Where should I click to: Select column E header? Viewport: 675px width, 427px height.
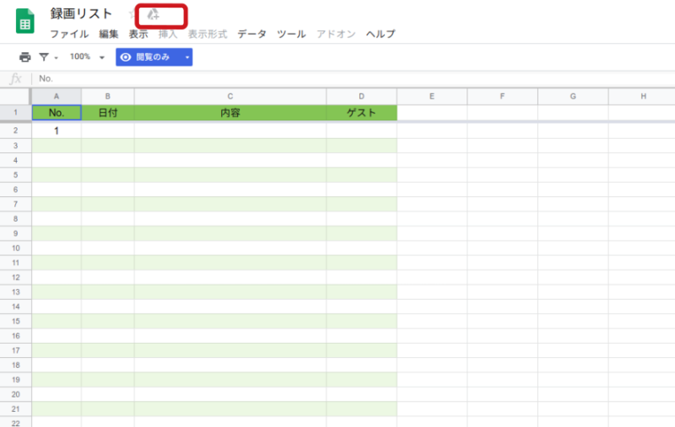[x=432, y=96]
